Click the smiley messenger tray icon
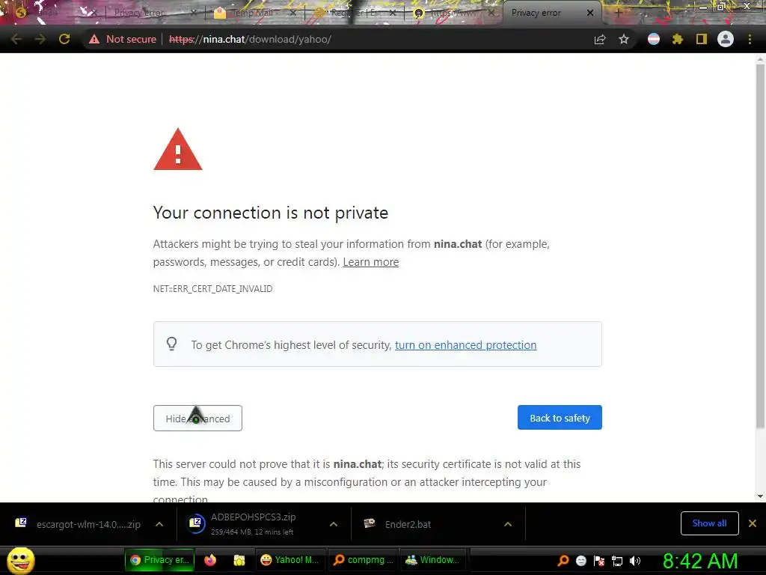766x575 pixels. pyautogui.click(x=580, y=561)
